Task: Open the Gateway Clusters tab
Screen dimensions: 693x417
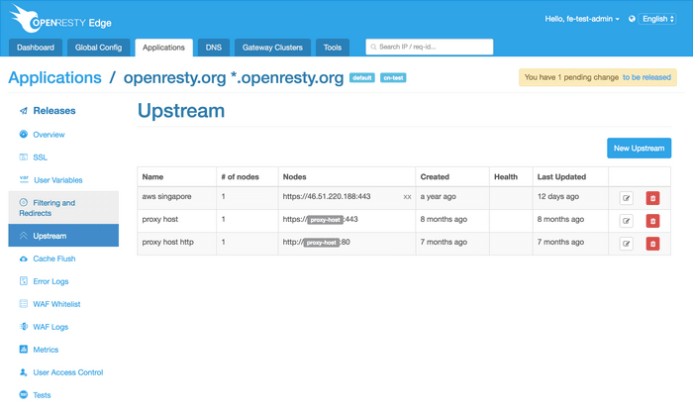Action: pyautogui.click(x=272, y=48)
